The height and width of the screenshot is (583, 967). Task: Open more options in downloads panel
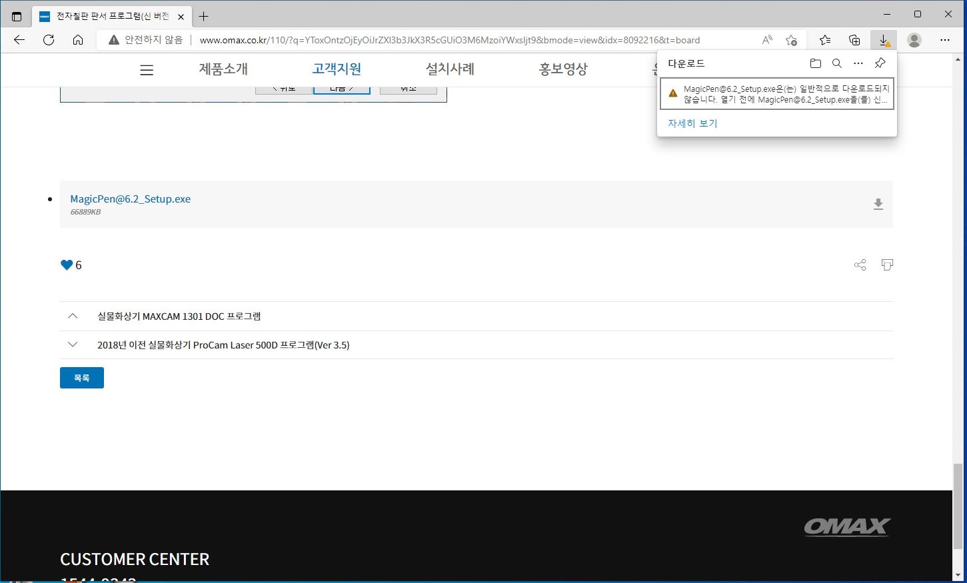point(858,63)
